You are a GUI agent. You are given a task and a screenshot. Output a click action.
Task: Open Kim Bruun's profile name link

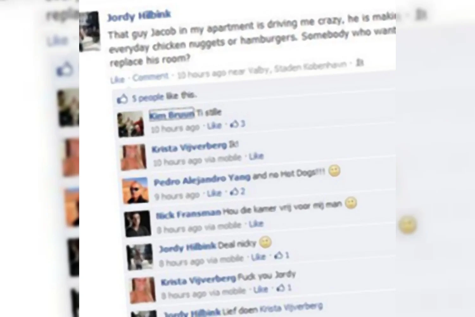click(x=172, y=114)
